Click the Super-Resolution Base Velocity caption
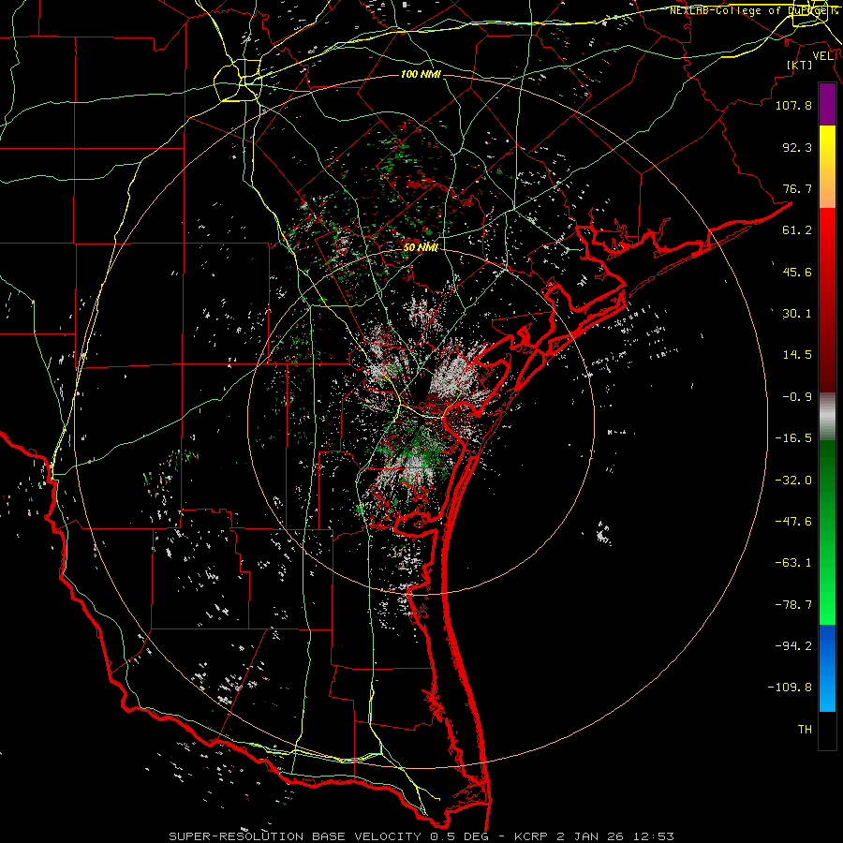The width and height of the screenshot is (843, 843). coord(421,836)
